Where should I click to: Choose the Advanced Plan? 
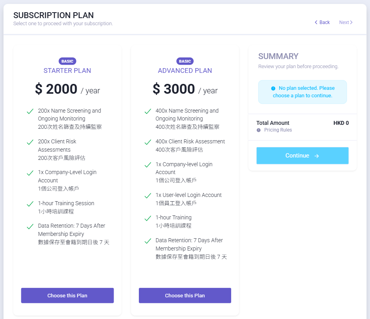pos(185,295)
